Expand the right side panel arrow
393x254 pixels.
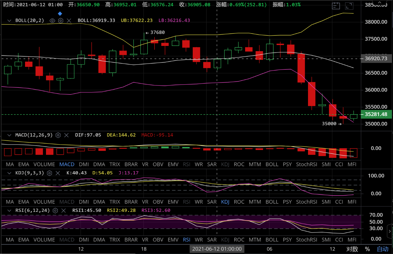click(390, 231)
